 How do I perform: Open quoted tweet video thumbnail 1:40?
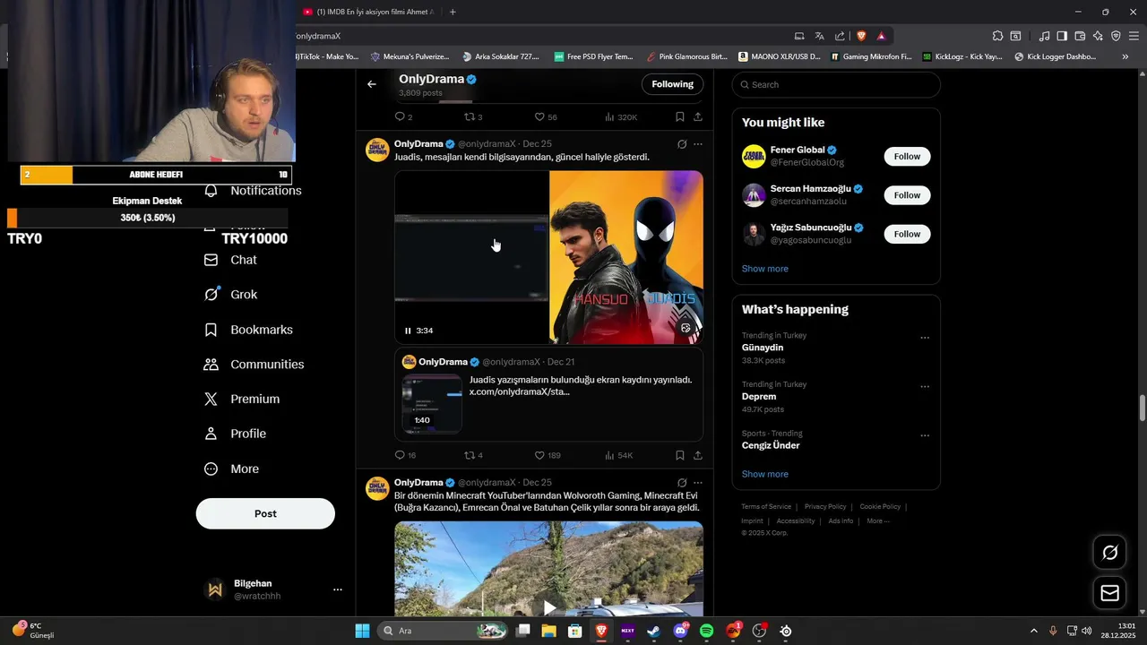pyautogui.click(x=432, y=403)
